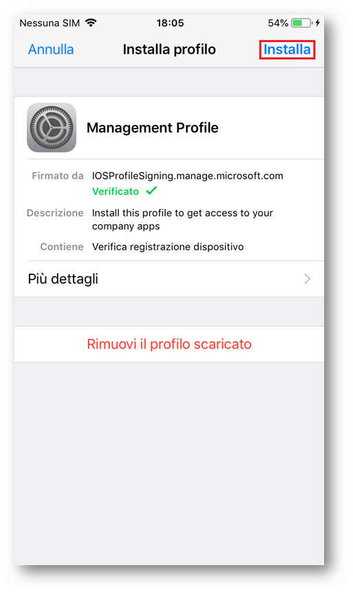This screenshot has width=353, height=594.
Task: Open the Più dettagli row
Action: pos(169,279)
